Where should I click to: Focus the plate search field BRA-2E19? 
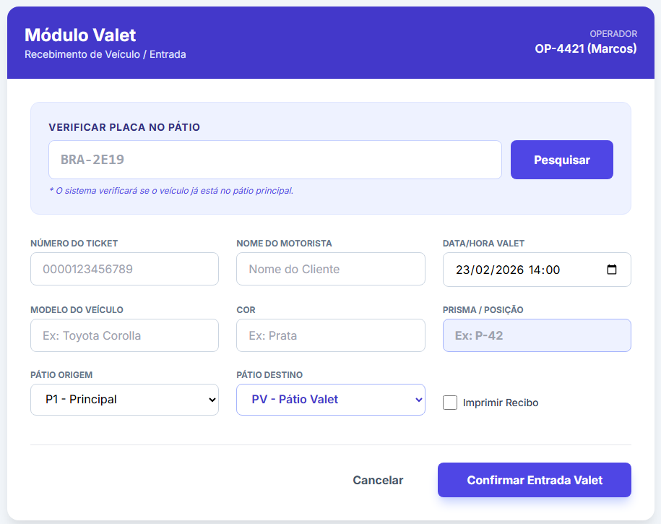pos(275,160)
